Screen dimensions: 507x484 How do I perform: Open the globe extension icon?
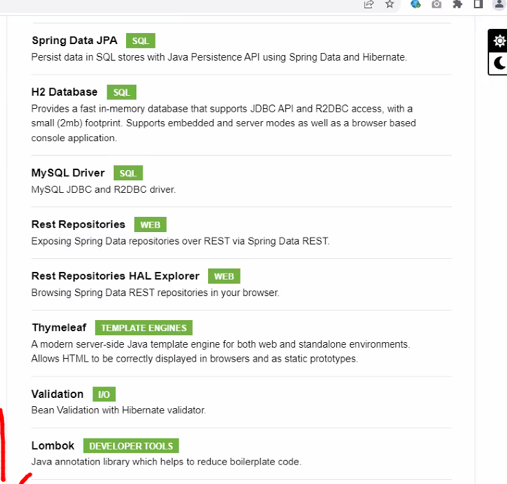point(415,4)
